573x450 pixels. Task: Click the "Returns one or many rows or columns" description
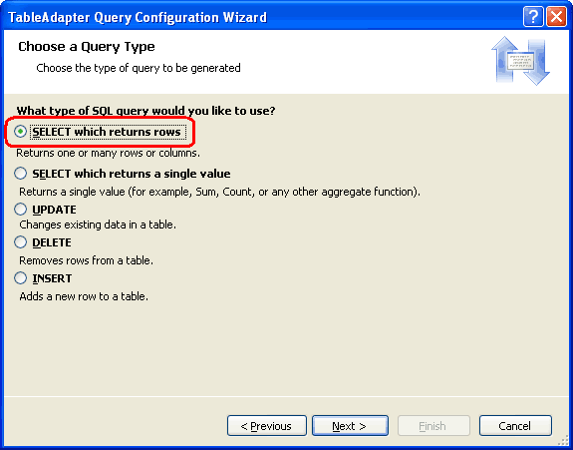pos(109,153)
